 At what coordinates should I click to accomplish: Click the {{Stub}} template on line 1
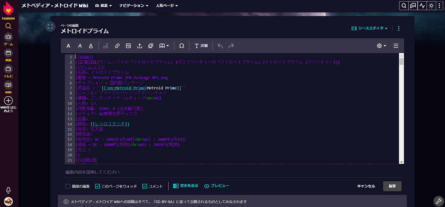84,57
